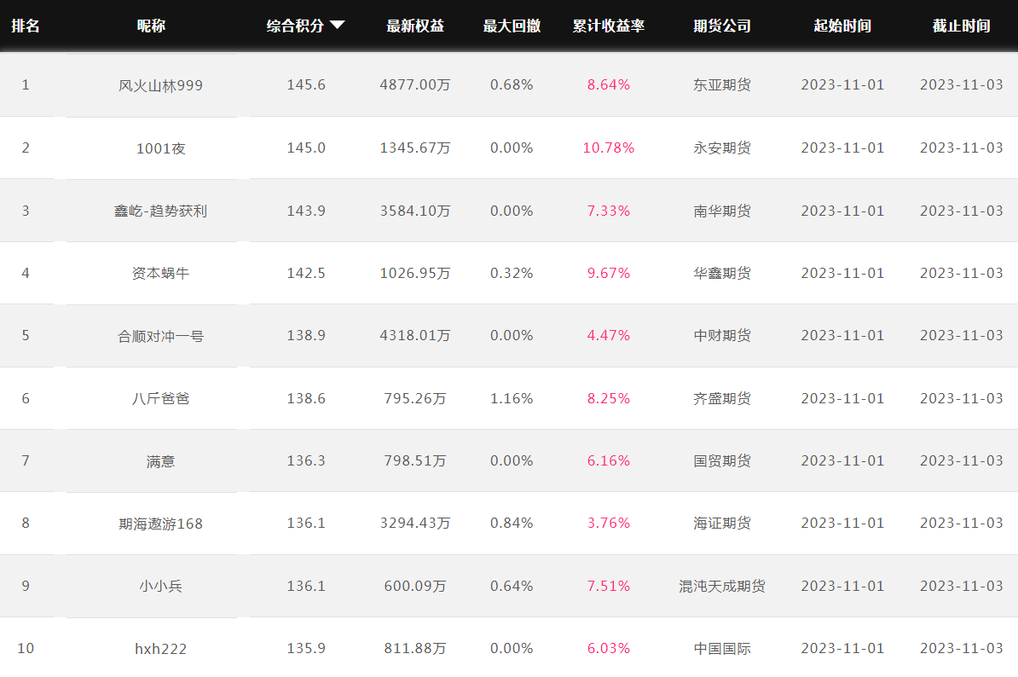
Task: Click the 累计收益率 column header
Action: click(609, 26)
